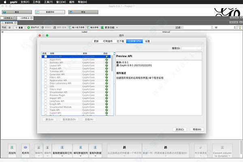Click 填写数值到列 fill column tool
243x162 pixels.
click(x=81, y=150)
